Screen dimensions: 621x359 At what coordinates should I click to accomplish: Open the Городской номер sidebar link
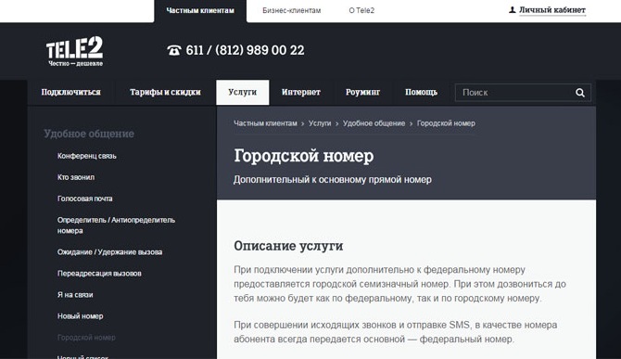click(x=86, y=338)
